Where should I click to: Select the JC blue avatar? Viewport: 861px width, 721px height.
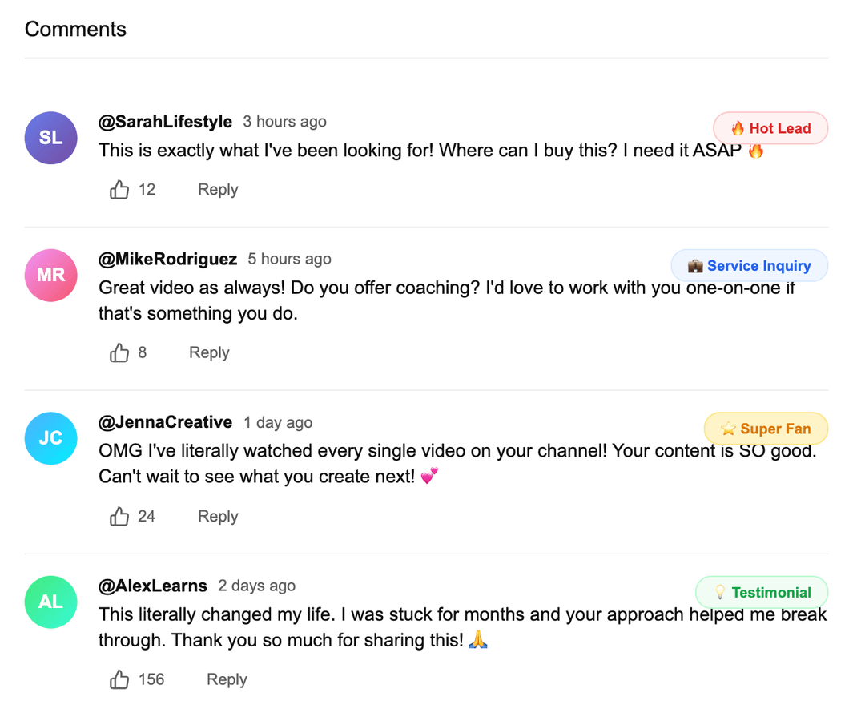[51, 439]
